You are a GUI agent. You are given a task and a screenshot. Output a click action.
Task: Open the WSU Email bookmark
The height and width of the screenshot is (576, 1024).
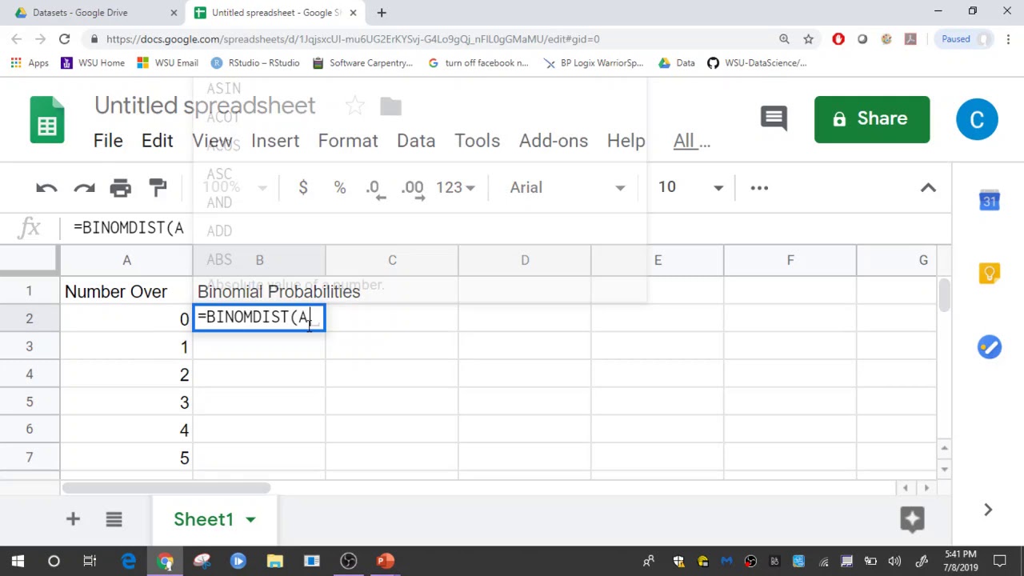[x=167, y=62]
